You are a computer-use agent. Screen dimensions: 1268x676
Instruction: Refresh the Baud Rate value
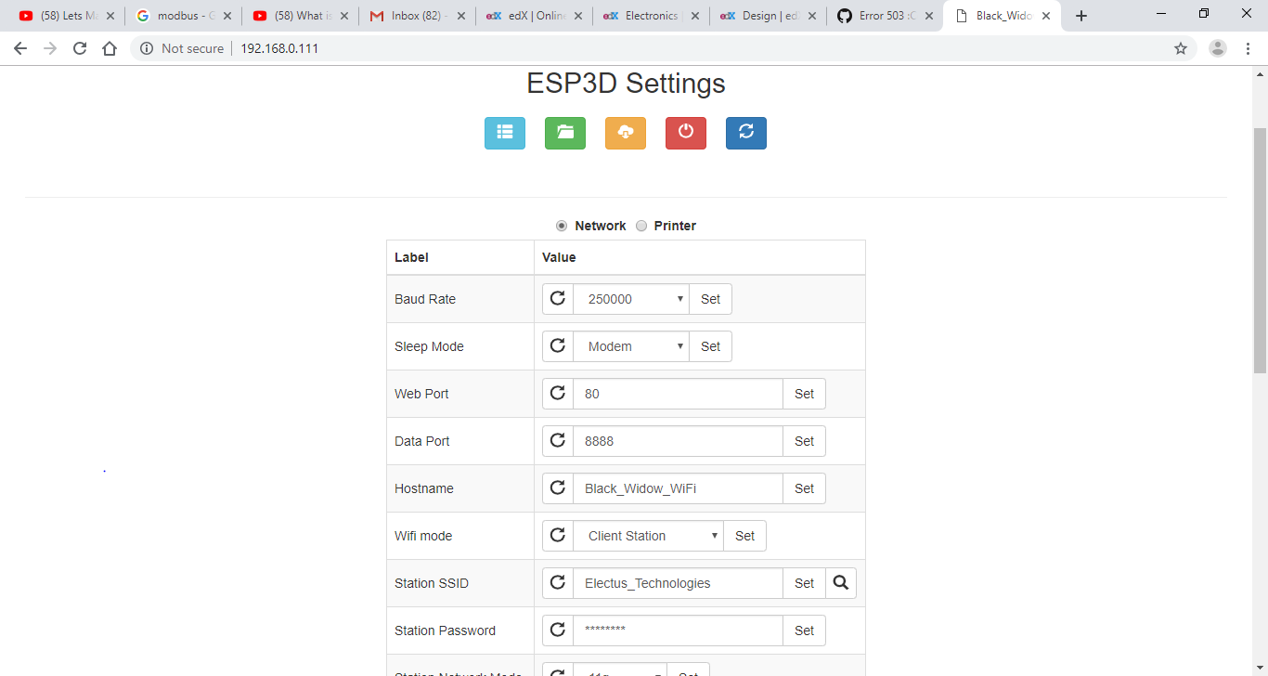click(557, 298)
